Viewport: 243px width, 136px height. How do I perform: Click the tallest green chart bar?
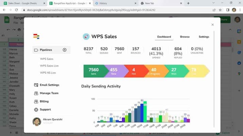[x=145, y=112]
